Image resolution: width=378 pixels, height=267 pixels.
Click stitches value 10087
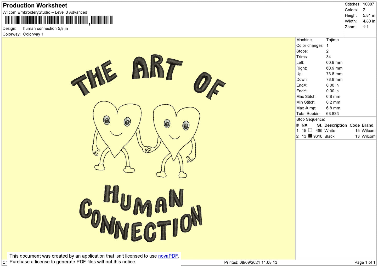point(368,4)
